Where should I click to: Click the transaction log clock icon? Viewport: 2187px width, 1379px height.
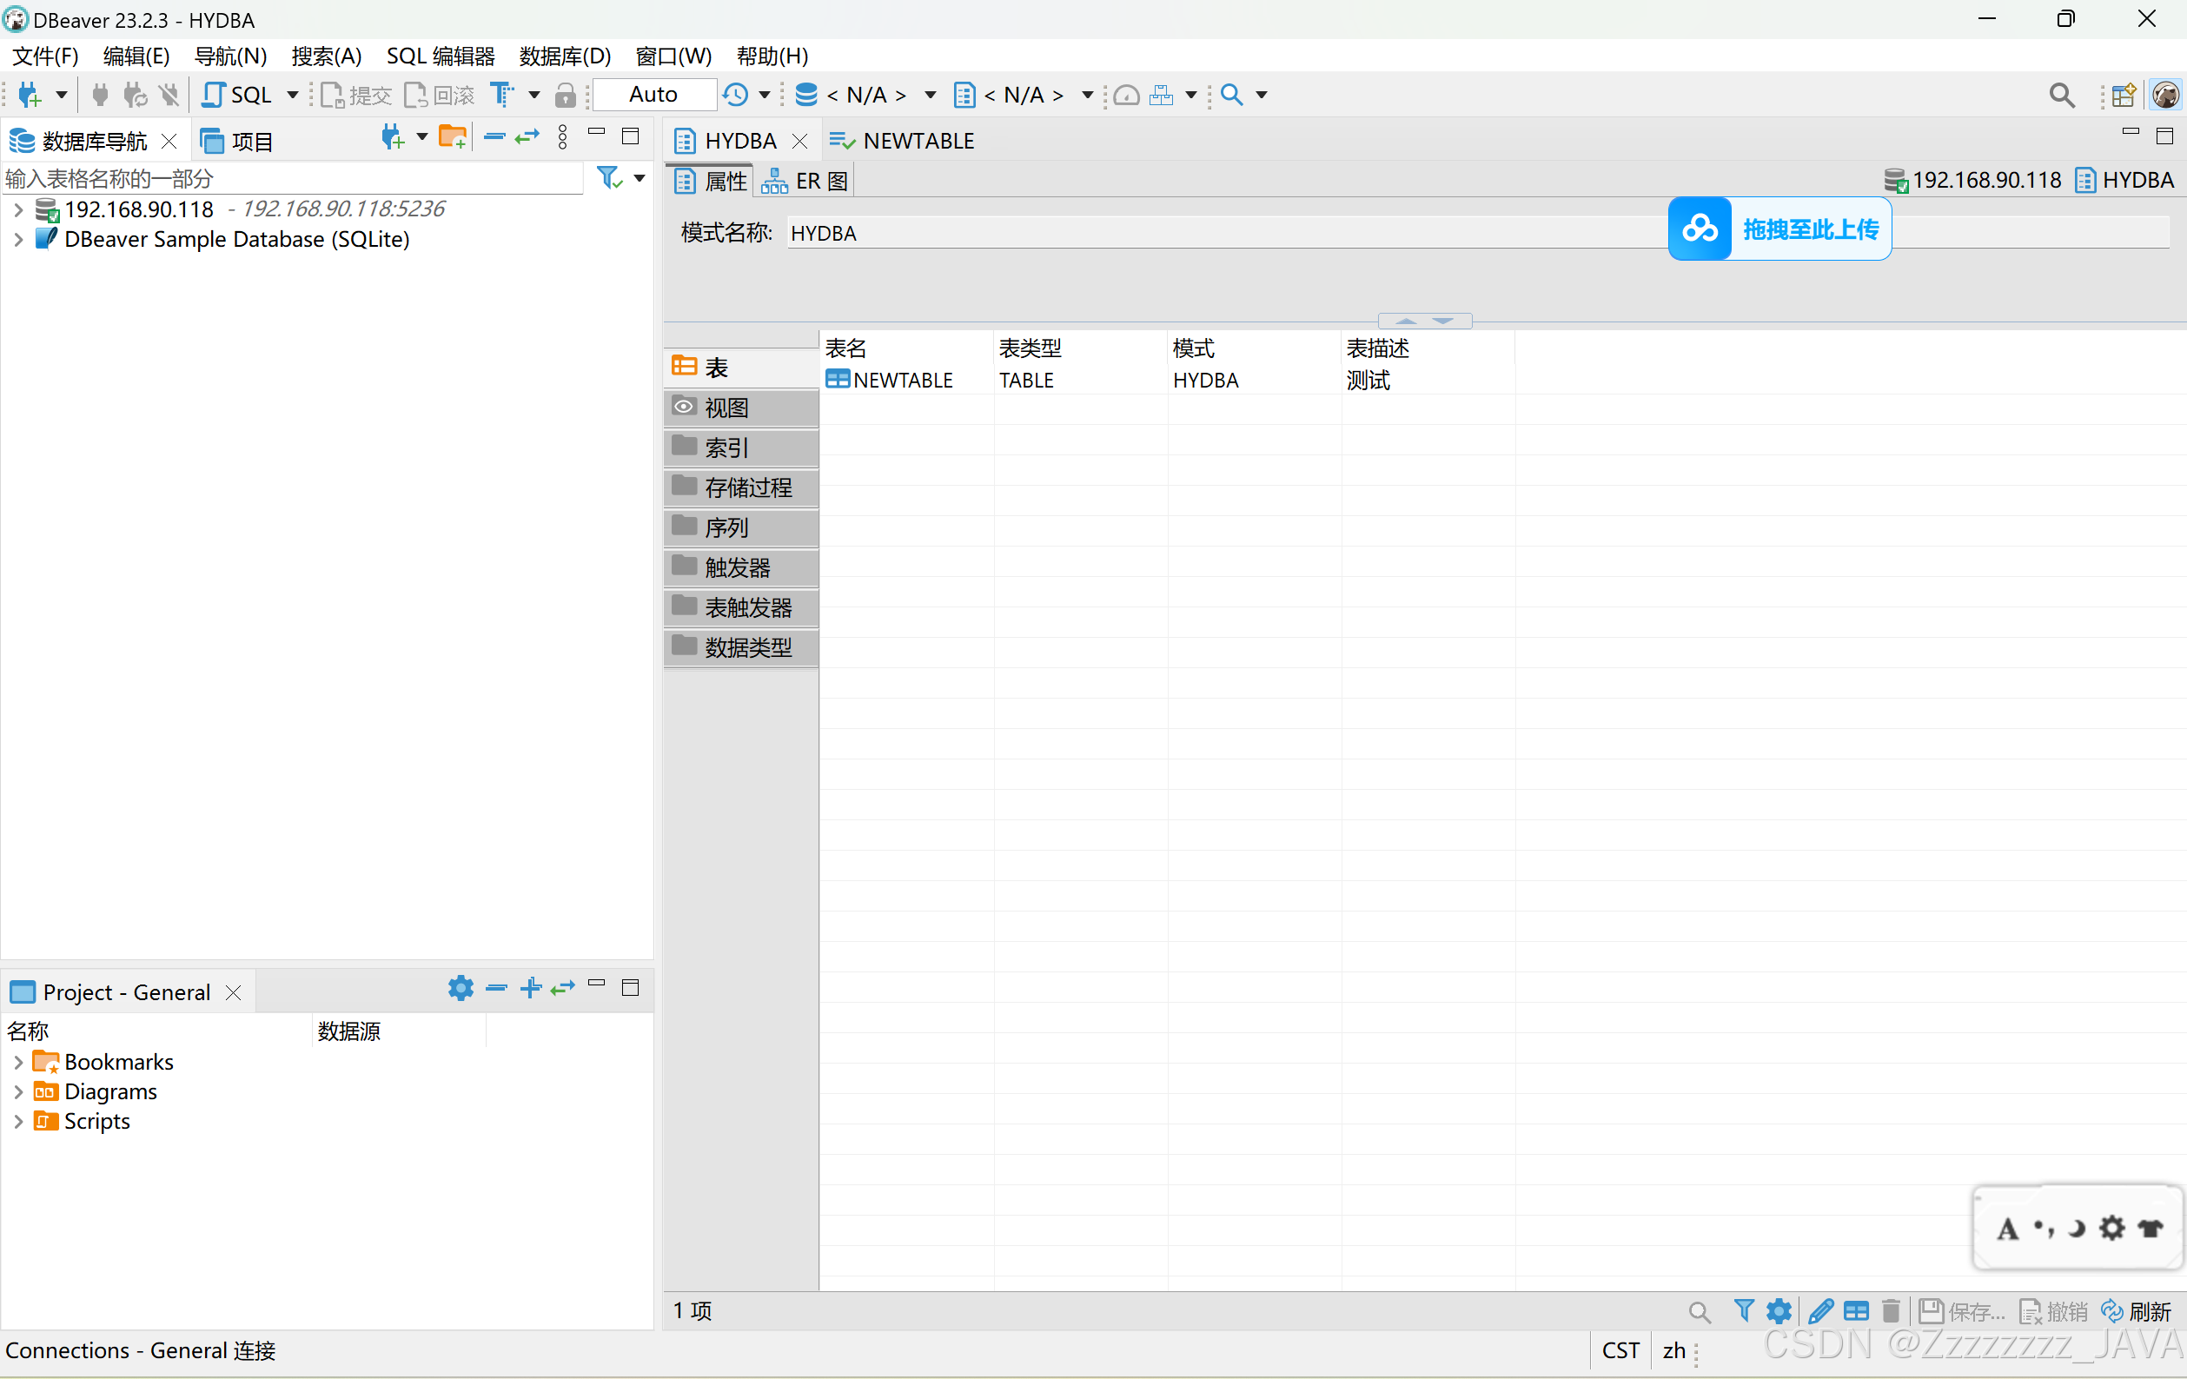[736, 95]
